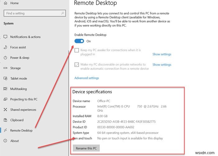Click Show settings for discoverable option
The image size is (218, 156).
pos(162,65)
